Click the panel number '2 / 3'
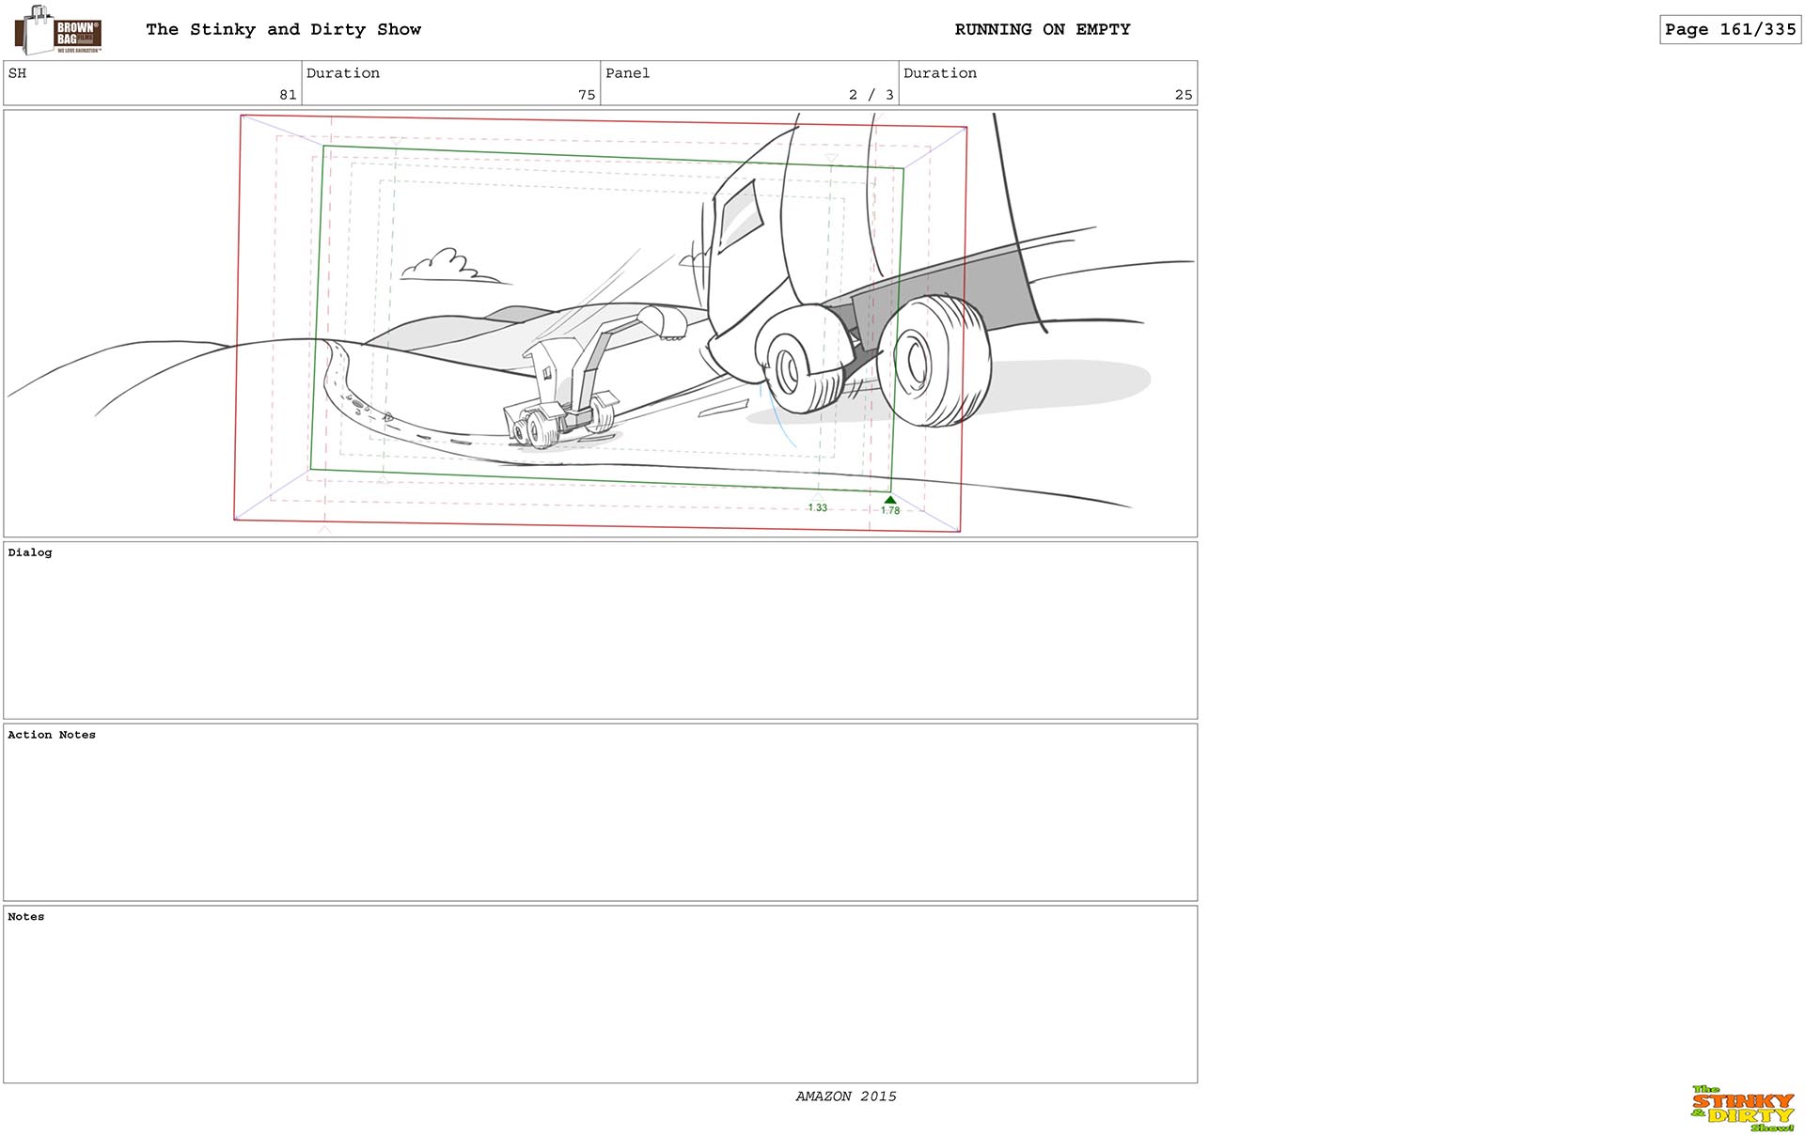1805x1135 pixels. coord(871,95)
